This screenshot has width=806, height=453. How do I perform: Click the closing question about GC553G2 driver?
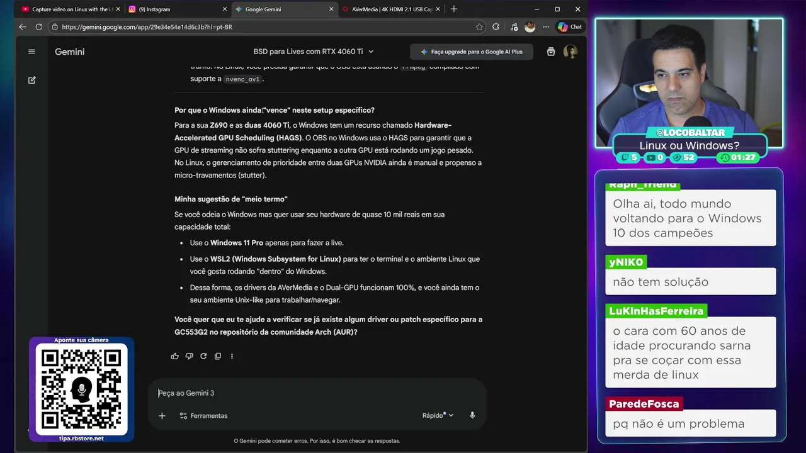tap(328, 326)
